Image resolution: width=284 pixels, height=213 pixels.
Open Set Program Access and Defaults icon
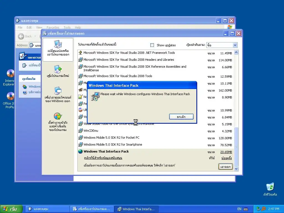tap(58, 116)
